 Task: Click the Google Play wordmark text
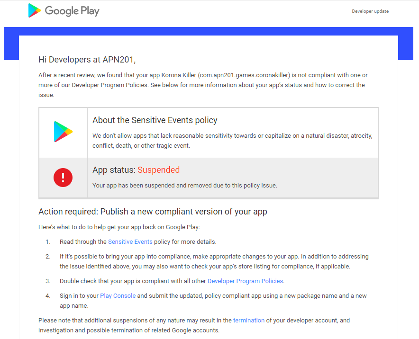[72, 10]
